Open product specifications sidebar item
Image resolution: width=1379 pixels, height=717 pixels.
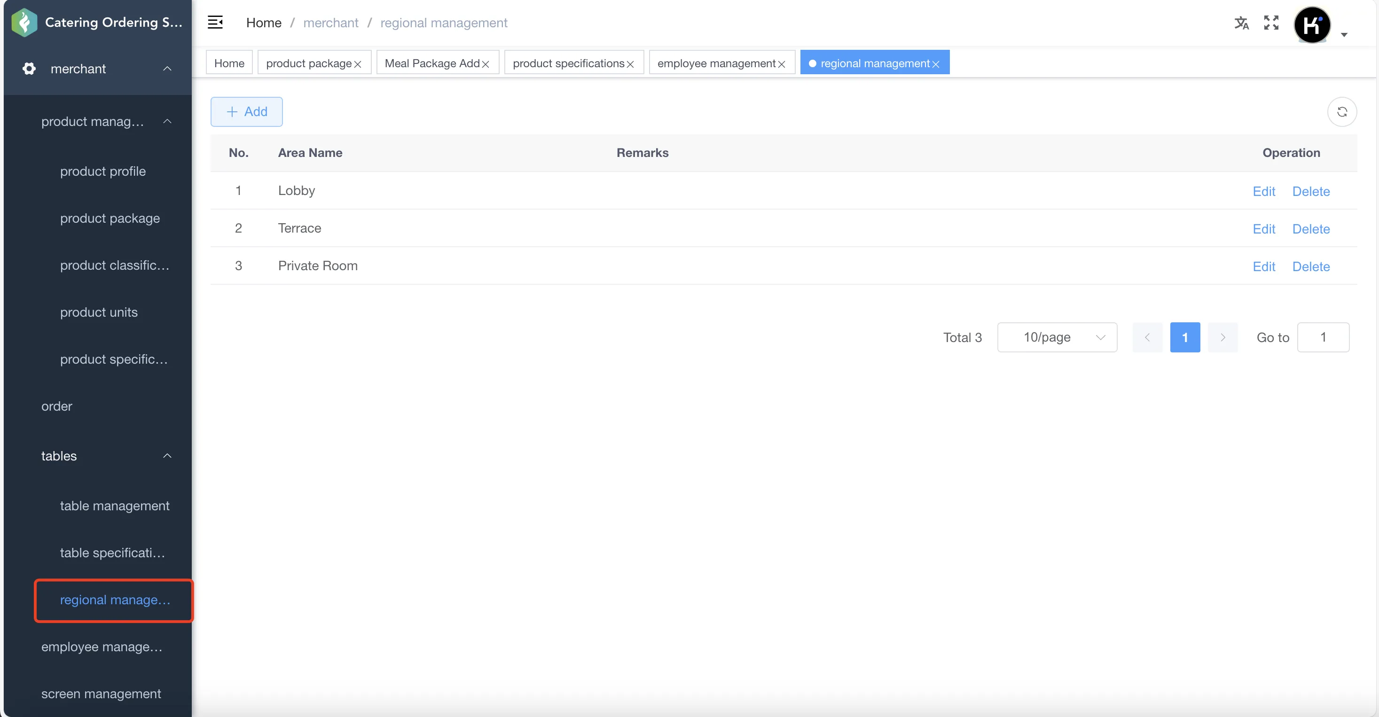click(x=113, y=359)
